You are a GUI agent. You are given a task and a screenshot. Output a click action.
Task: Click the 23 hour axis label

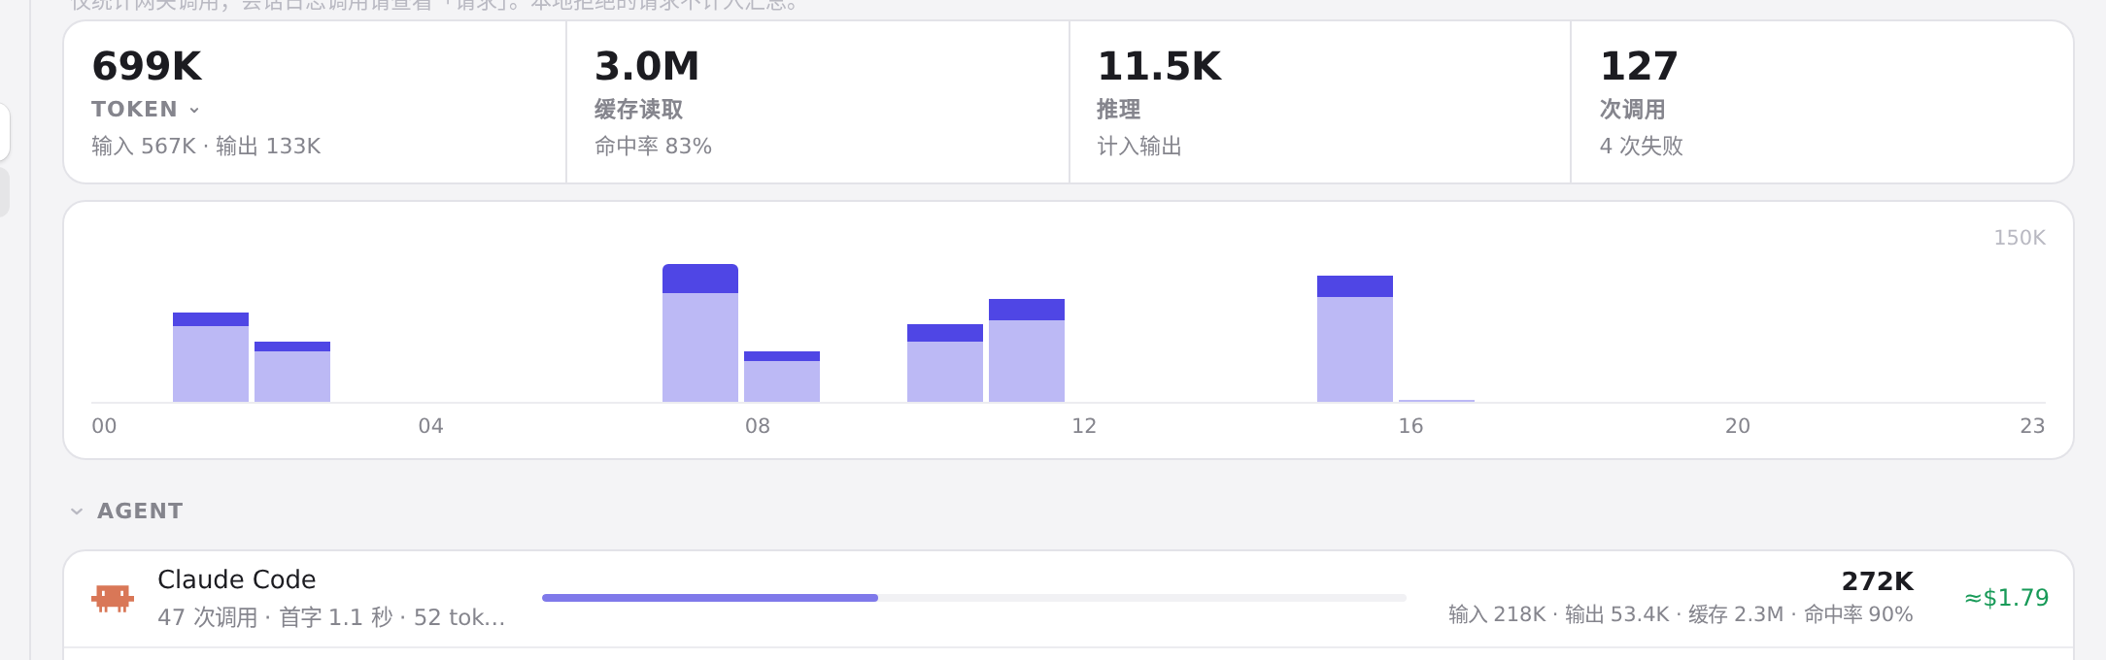click(x=2032, y=426)
